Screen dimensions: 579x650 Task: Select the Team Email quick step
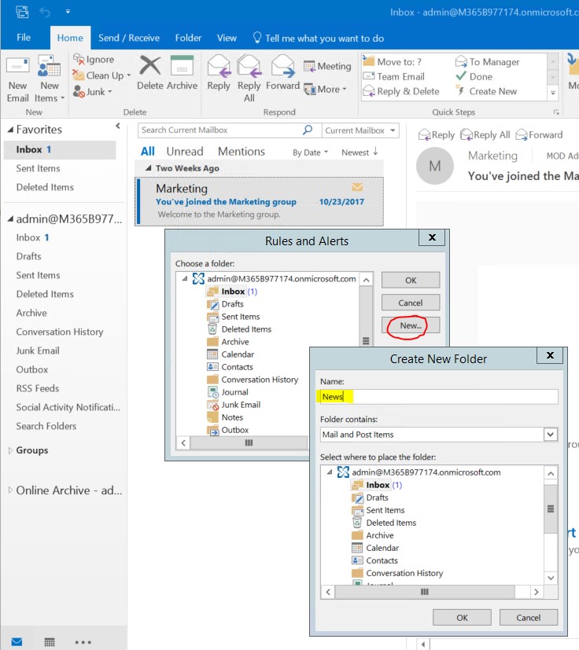coord(394,77)
